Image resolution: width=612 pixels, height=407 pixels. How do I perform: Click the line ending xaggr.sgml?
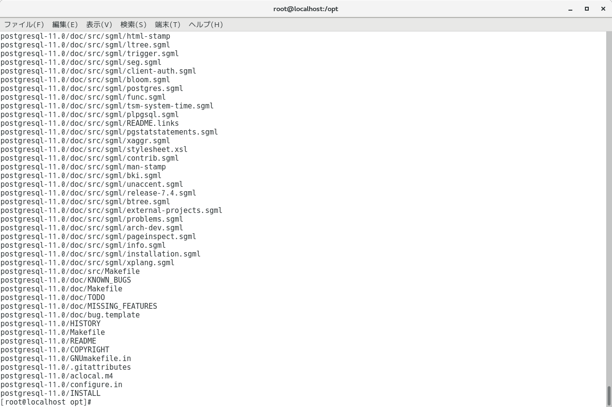click(x=86, y=141)
